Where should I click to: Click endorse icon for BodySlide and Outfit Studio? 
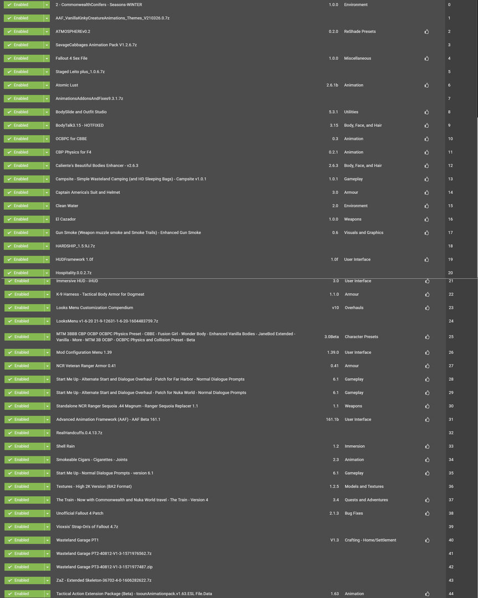(x=426, y=112)
